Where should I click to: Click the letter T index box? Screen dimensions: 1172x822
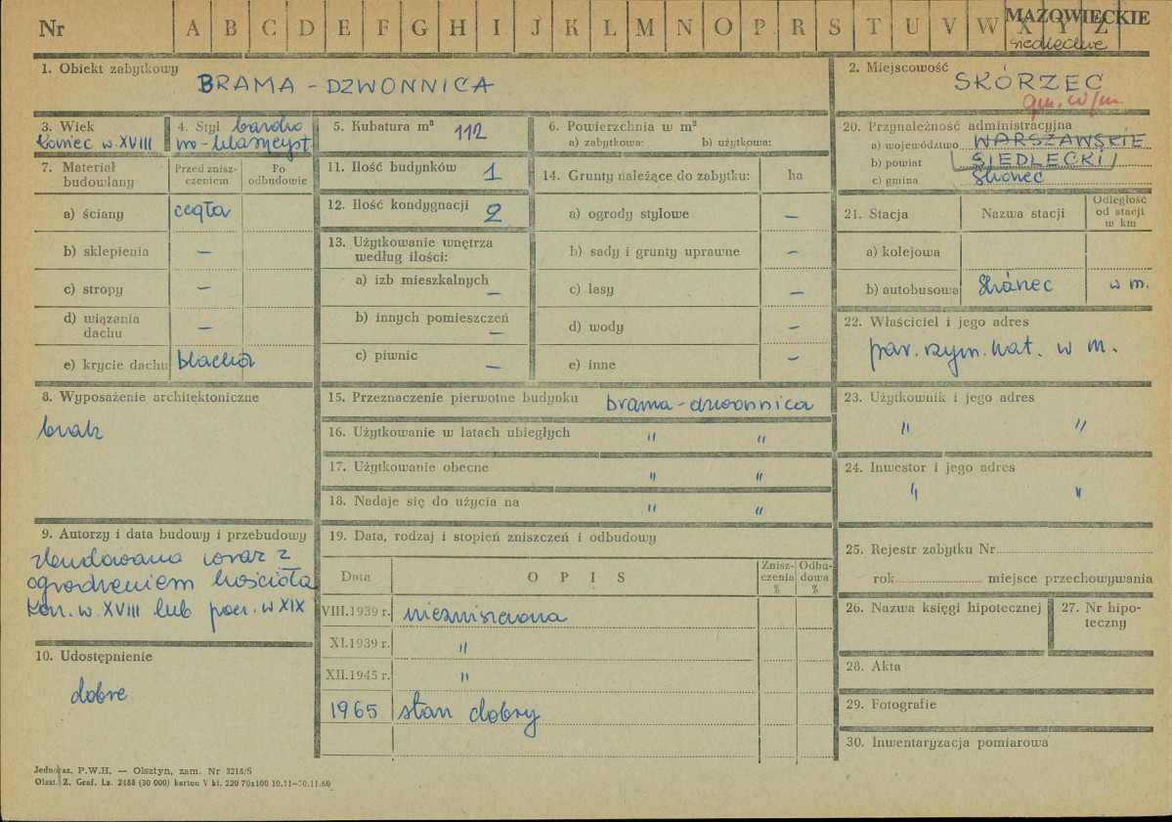click(872, 28)
